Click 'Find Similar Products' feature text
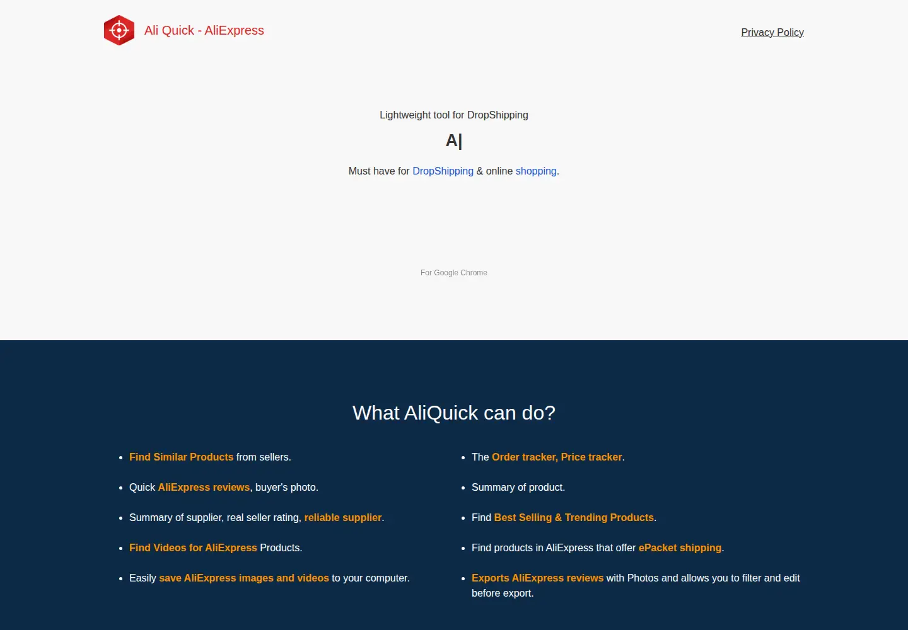The height and width of the screenshot is (630, 908). coord(182,457)
